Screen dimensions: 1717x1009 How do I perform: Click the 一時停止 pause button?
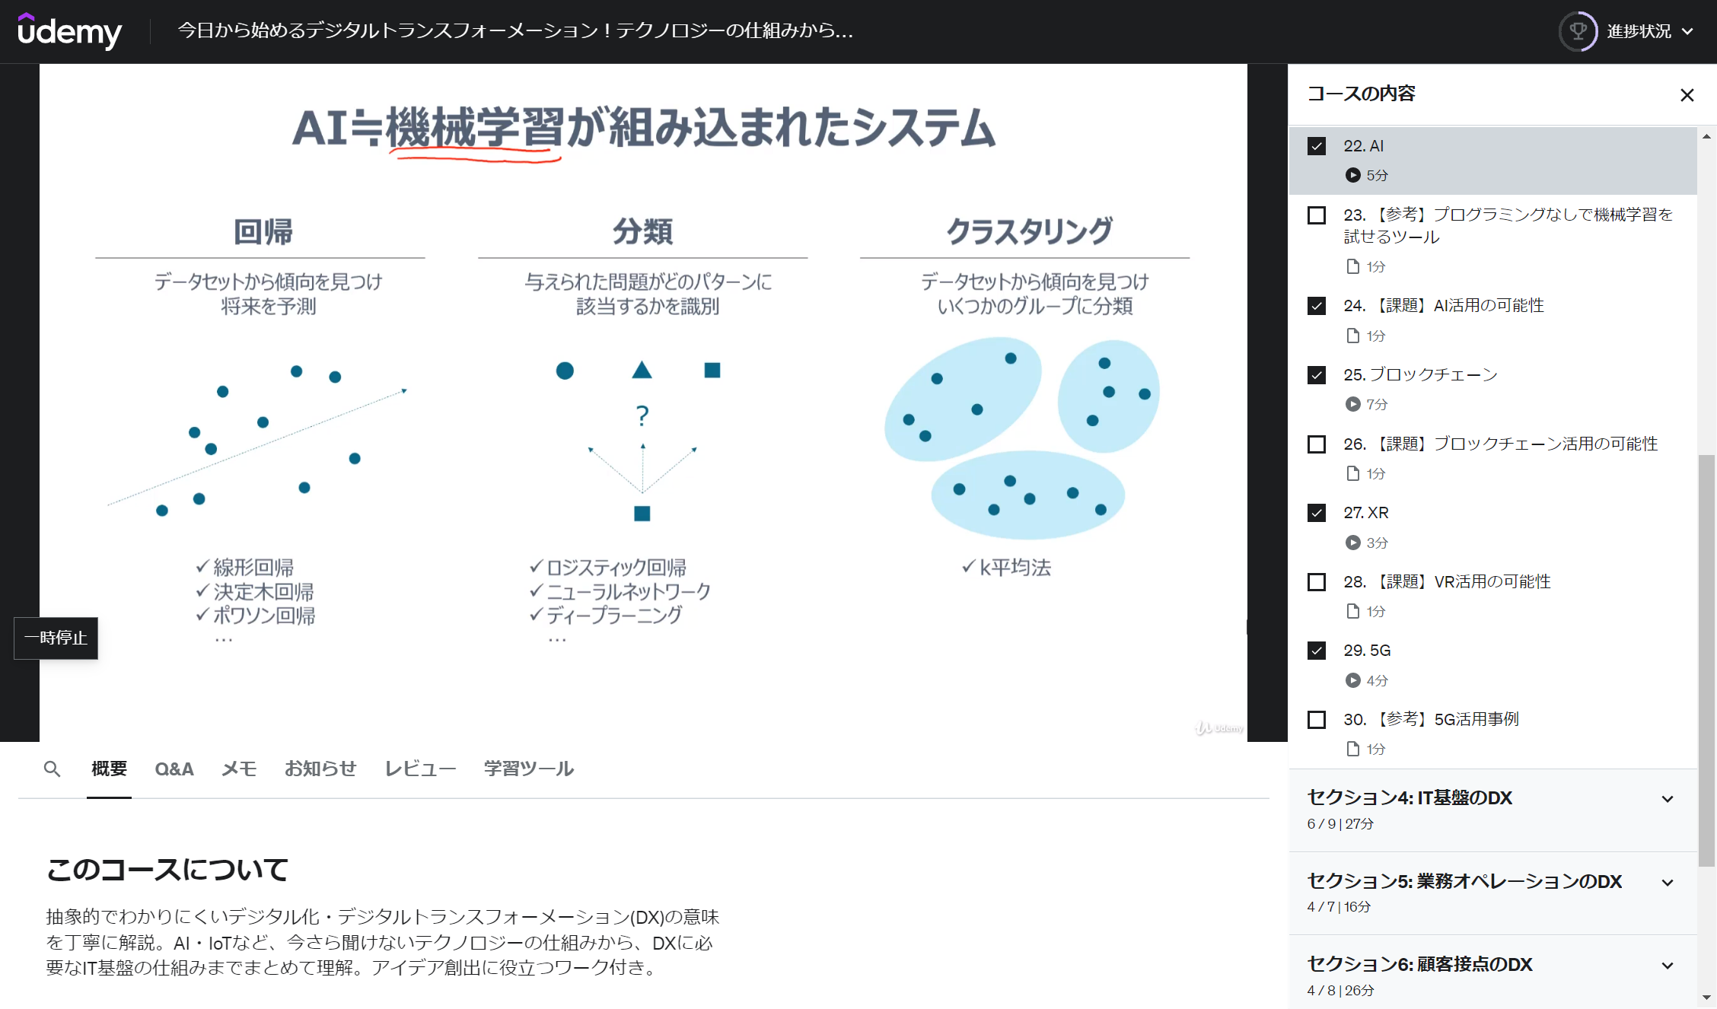pyautogui.click(x=56, y=638)
